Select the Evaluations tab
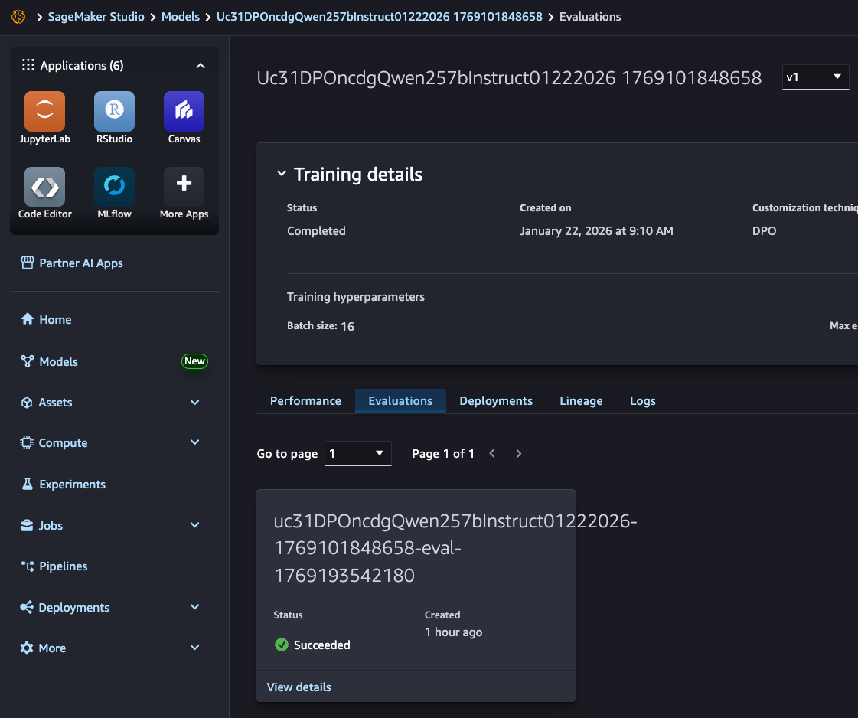858x718 pixels. [x=400, y=400]
